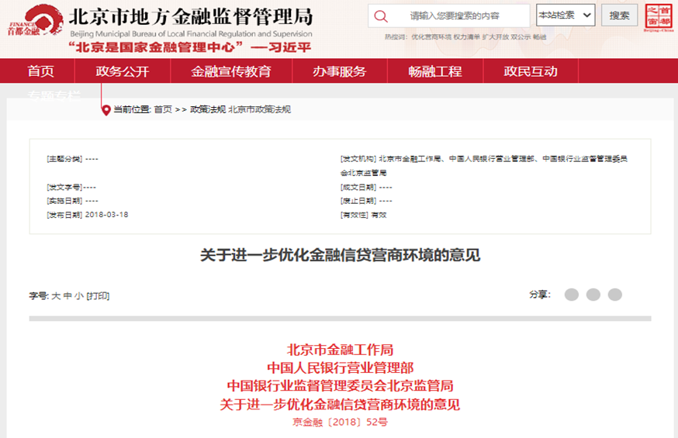Screen dimensions: 678x438
Task: Open the 金融宣传教育 navigation tab
Action: (x=231, y=71)
